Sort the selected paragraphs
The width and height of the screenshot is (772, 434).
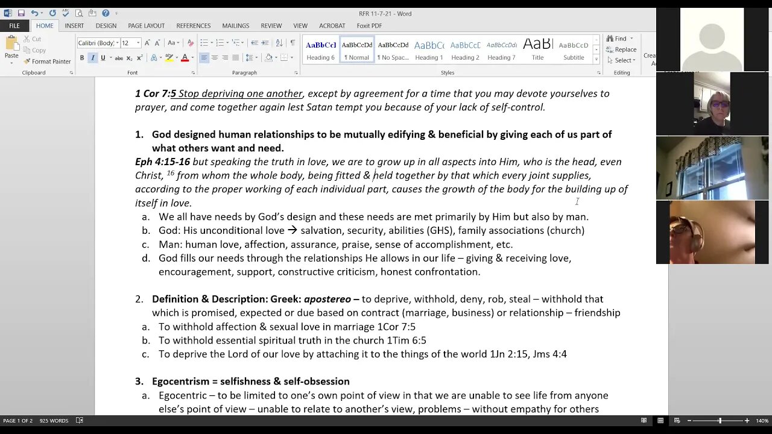click(x=279, y=43)
